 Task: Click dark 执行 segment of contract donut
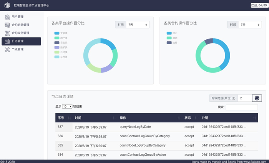209,41
